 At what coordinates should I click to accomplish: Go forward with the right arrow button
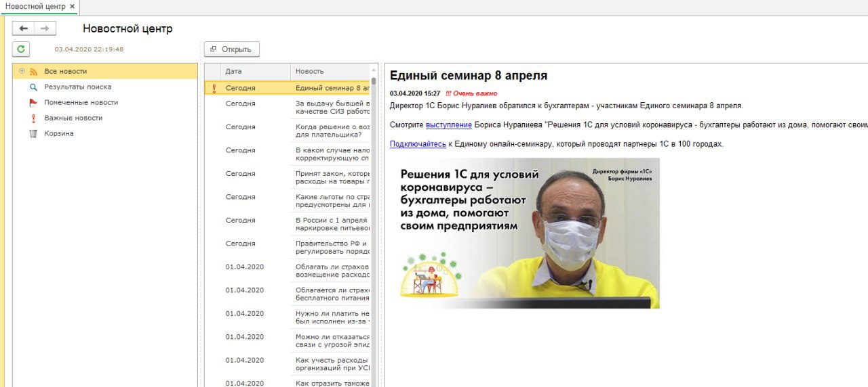[45, 28]
